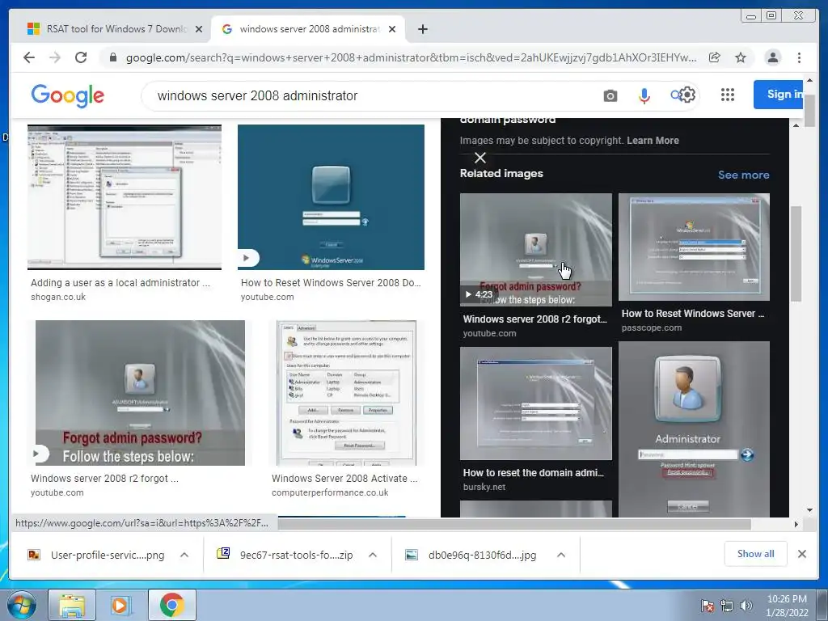This screenshot has width=828, height=621.
Task: Open Chrome profile avatar
Action: 772,57
